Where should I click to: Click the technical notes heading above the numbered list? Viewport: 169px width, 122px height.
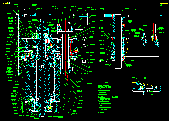[x=107, y=82]
